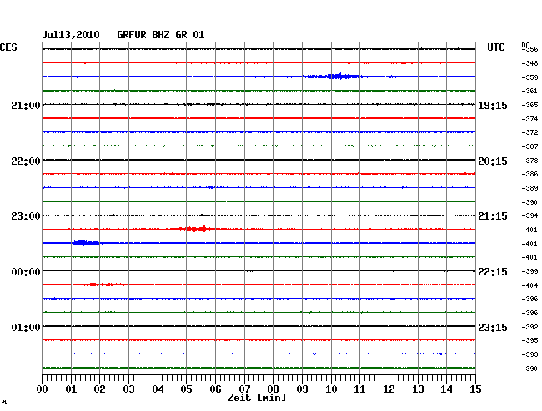Click DC offset value -348
The height and width of the screenshot is (411, 542).
point(529,63)
